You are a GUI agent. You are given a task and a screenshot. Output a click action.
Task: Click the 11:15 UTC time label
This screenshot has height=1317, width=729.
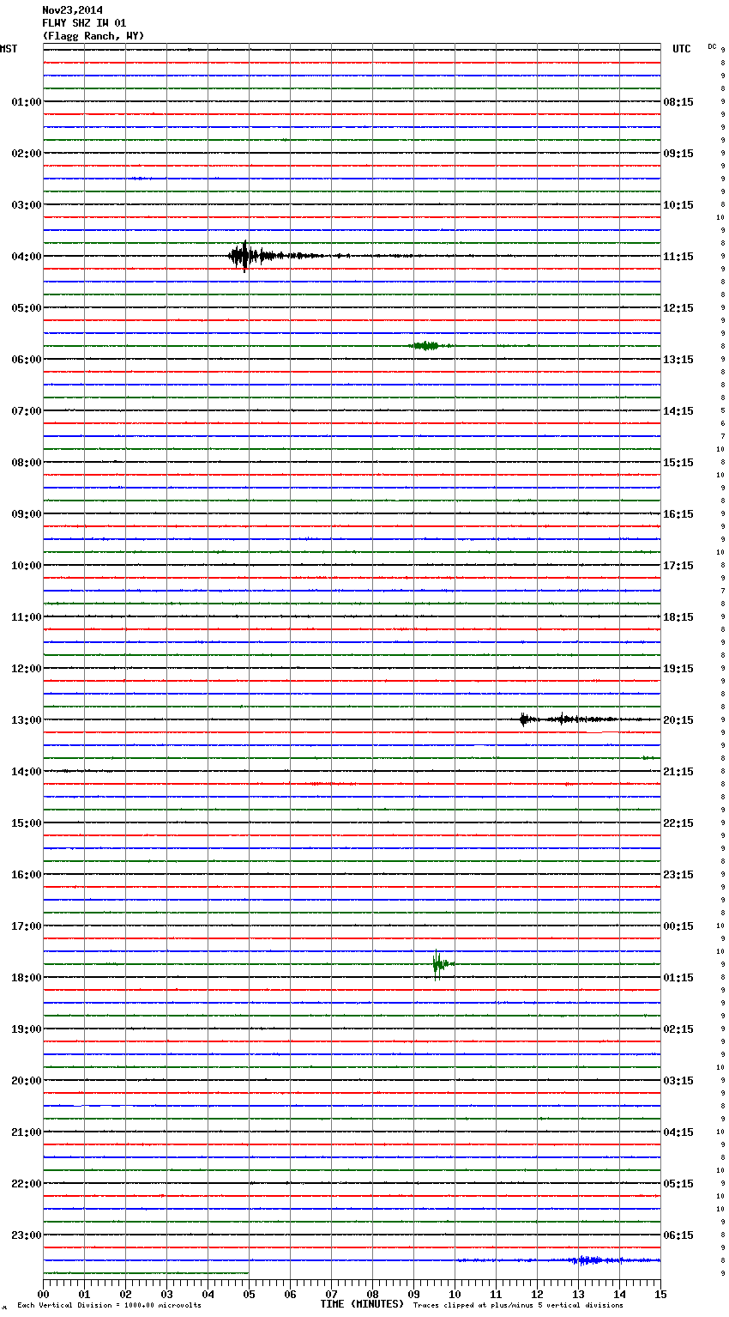(678, 257)
